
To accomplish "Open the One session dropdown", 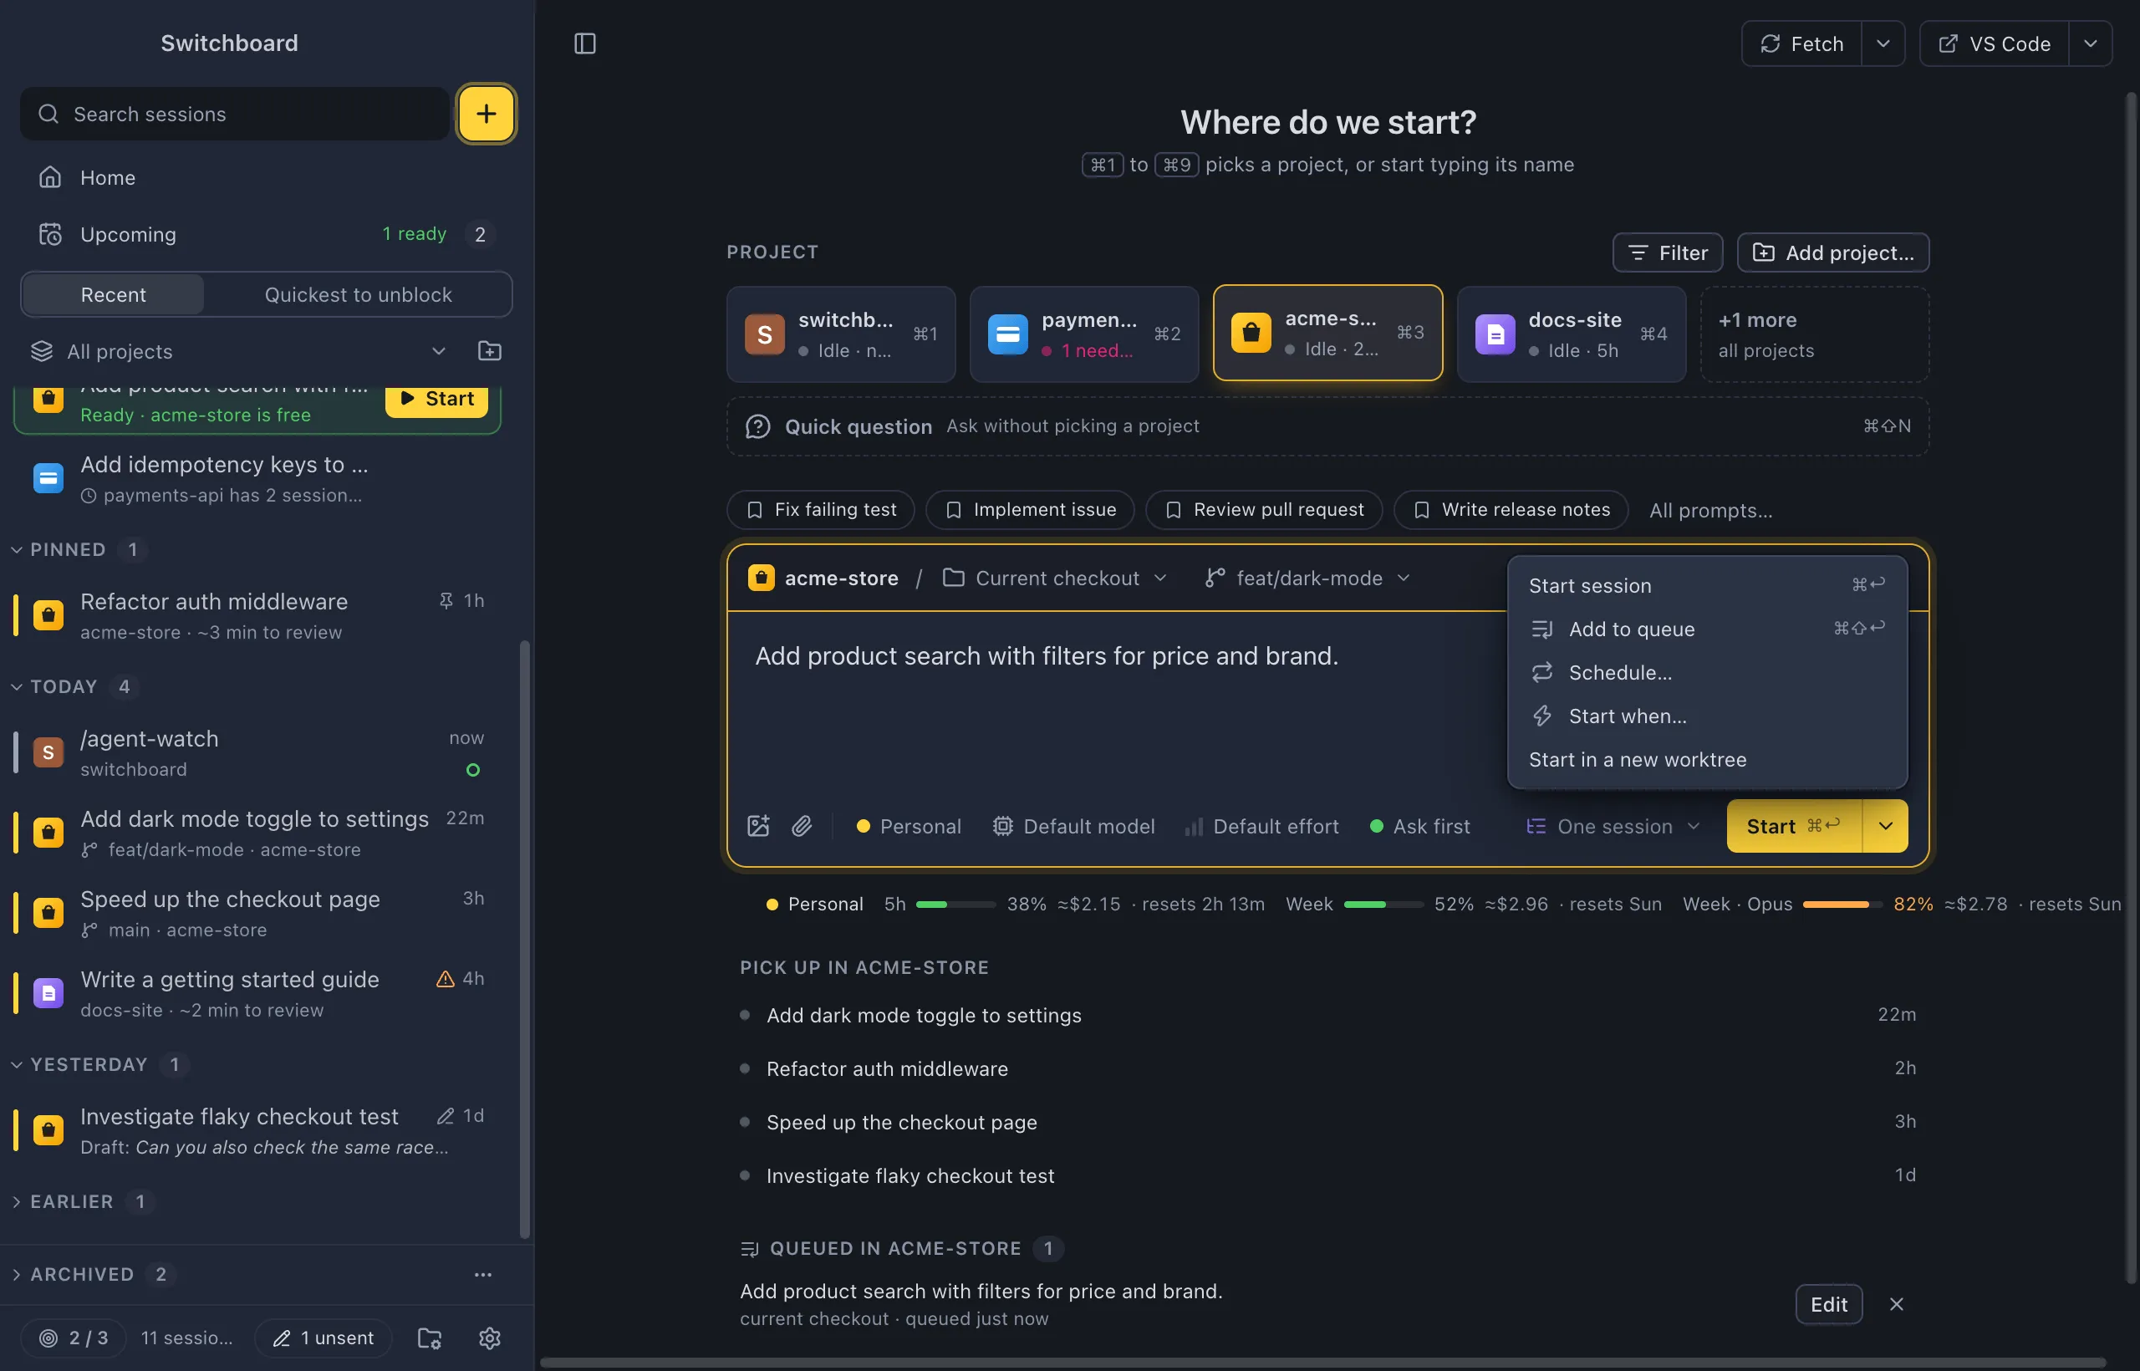I will pyautogui.click(x=1613, y=826).
